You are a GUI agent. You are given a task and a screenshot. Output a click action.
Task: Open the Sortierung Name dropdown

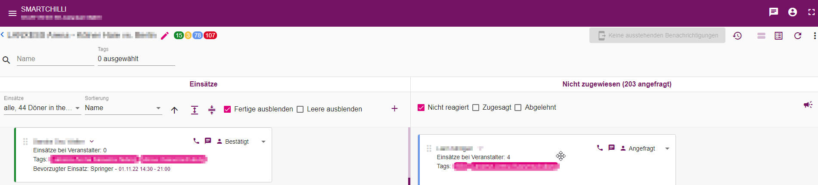tap(123, 108)
